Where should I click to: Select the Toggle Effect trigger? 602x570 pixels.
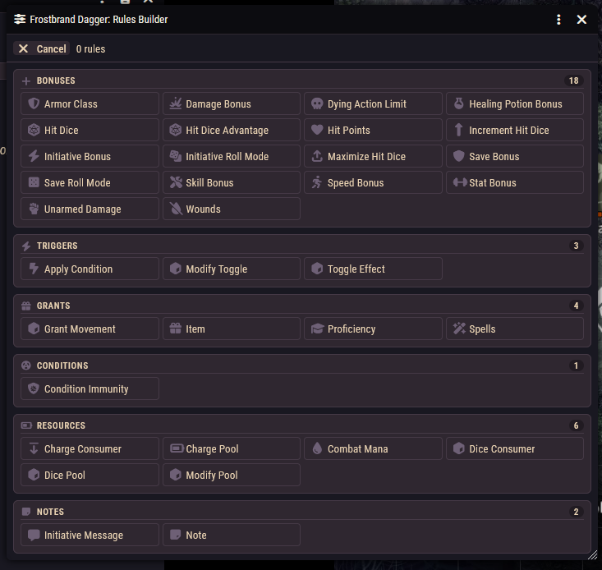pos(373,269)
